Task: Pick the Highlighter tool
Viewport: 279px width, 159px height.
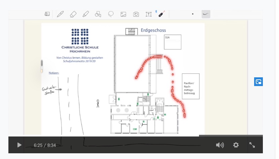Action: click(x=85, y=14)
